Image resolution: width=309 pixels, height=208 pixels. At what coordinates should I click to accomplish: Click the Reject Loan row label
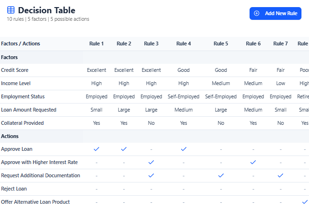coord(15,189)
